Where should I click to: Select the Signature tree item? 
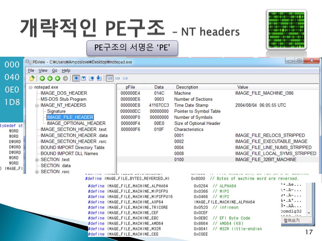(x=56, y=111)
